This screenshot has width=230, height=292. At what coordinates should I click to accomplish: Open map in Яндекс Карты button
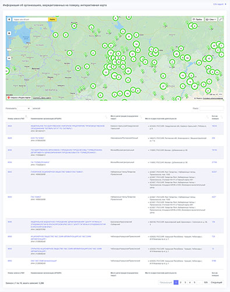coord(19,98)
